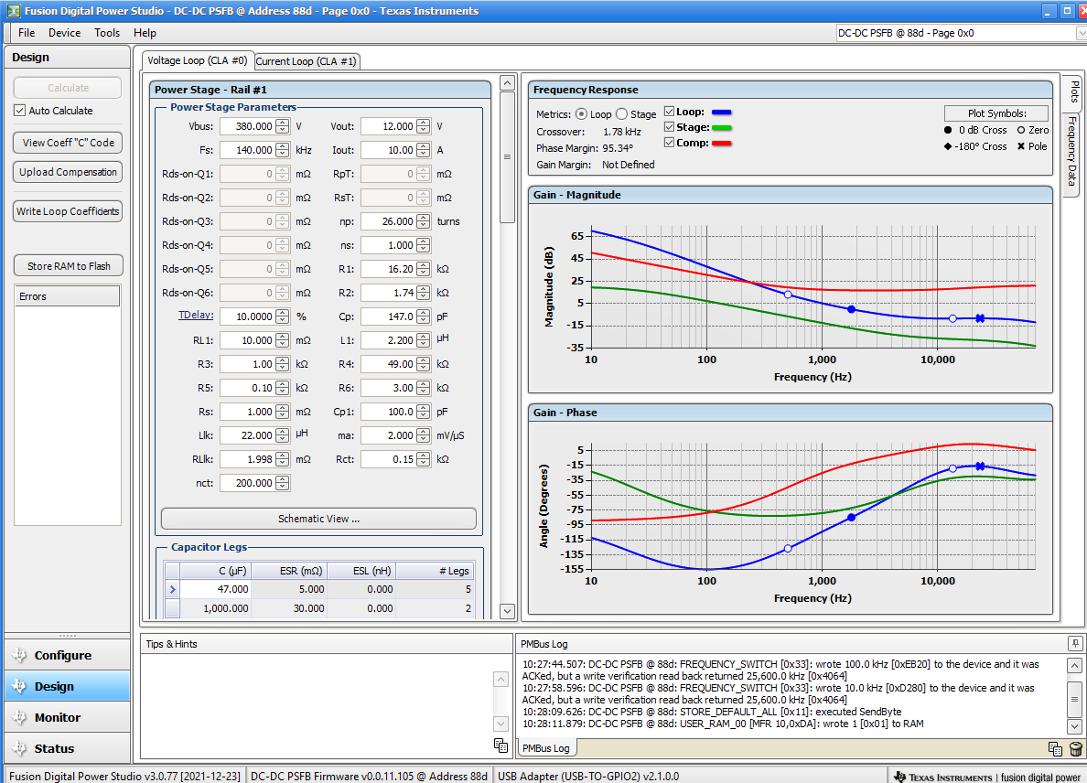Open the Monitor section icon
This screenshot has height=783, width=1087.
18,717
